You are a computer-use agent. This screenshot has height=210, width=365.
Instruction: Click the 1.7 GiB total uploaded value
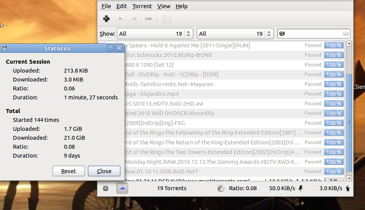click(73, 129)
